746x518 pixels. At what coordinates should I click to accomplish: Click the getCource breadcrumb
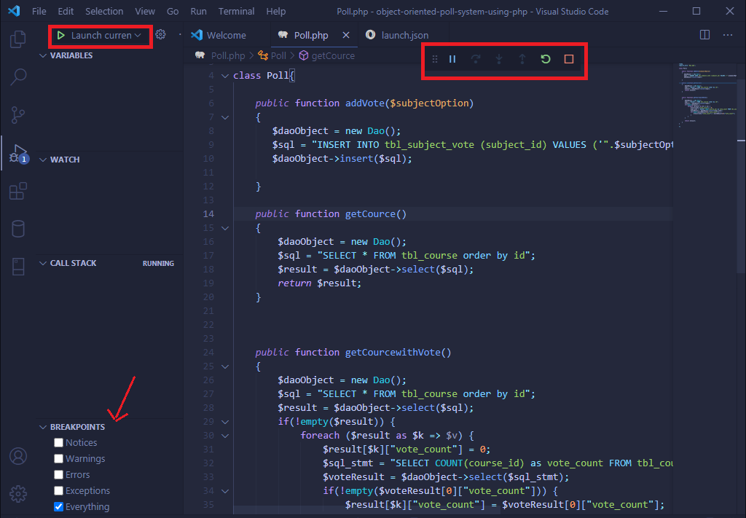coord(334,55)
